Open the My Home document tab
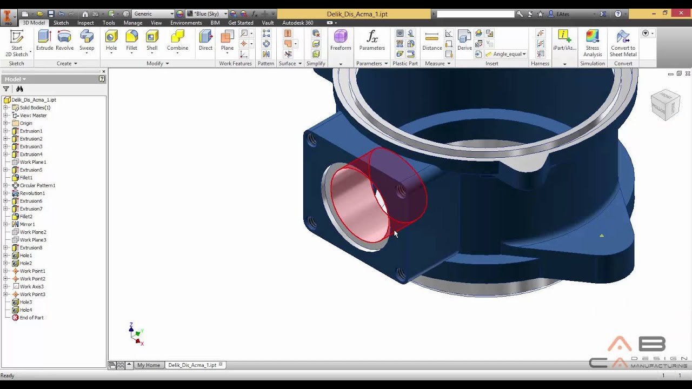 tap(149, 365)
